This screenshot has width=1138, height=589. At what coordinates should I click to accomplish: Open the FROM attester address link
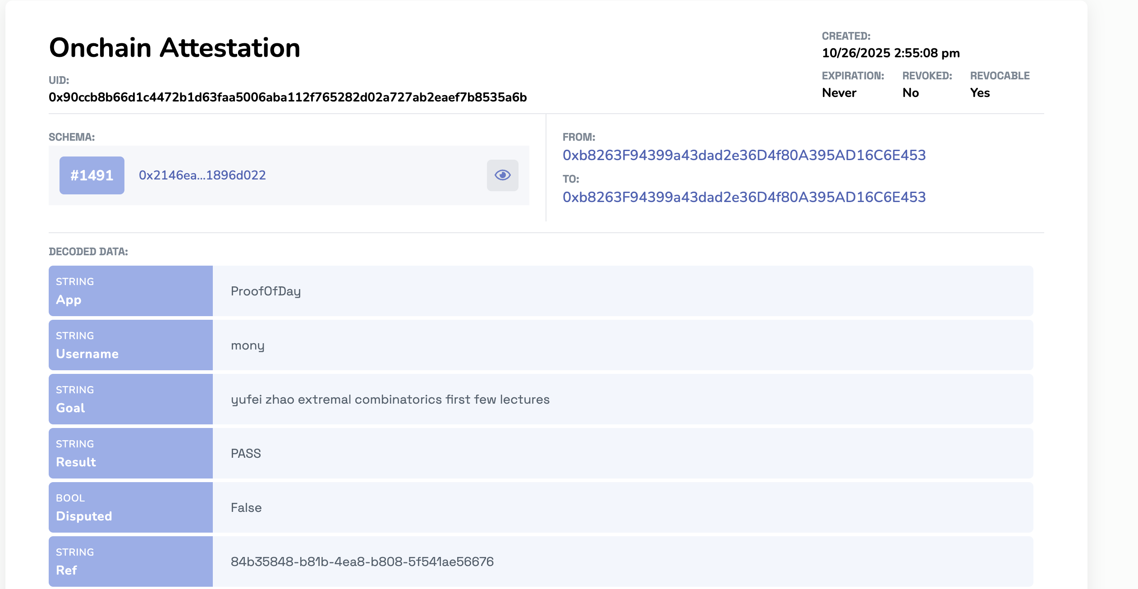pyautogui.click(x=744, y=155)
